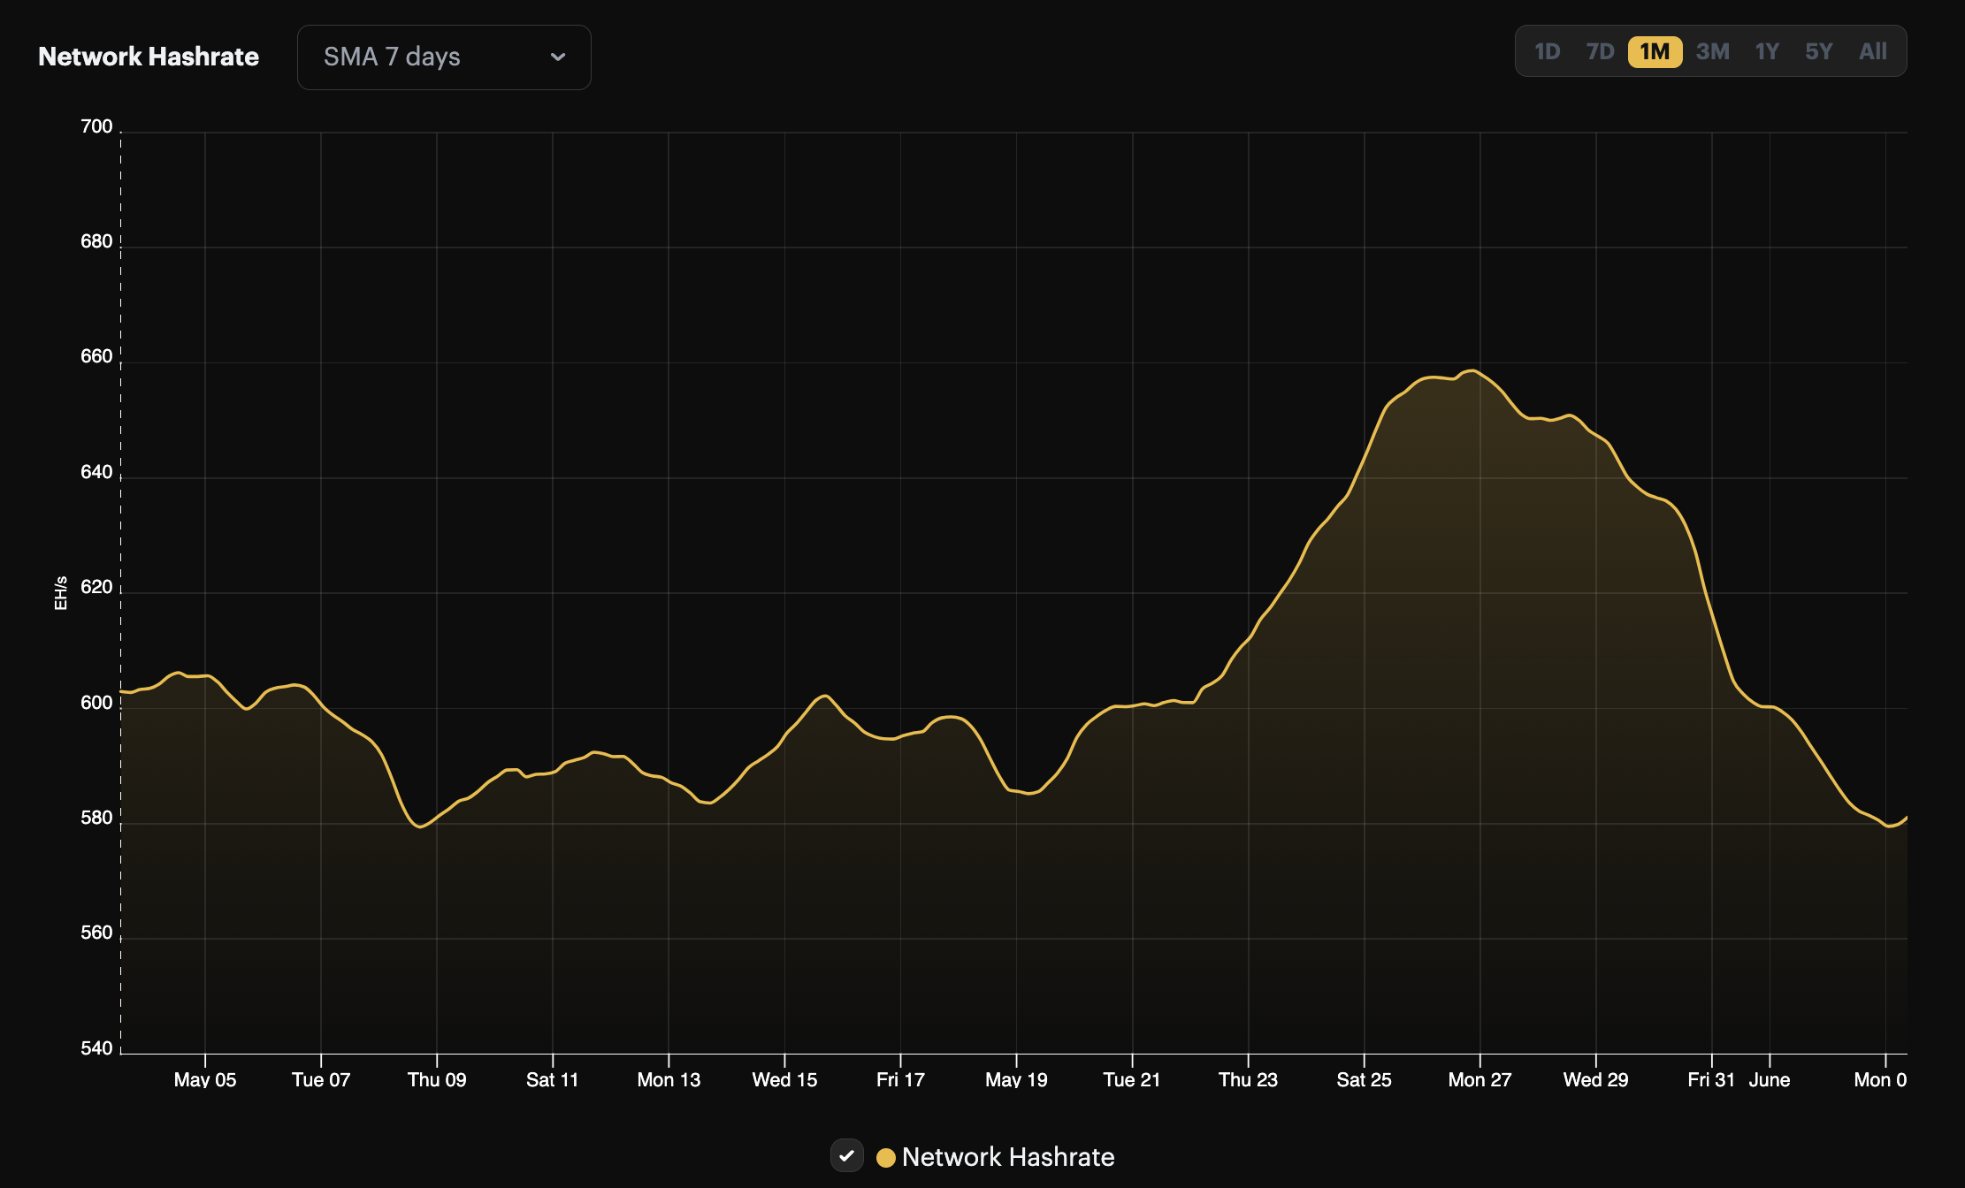Click the highlighted 1M range button
Viewport: 1965px width, 1188px height.
1653,51
